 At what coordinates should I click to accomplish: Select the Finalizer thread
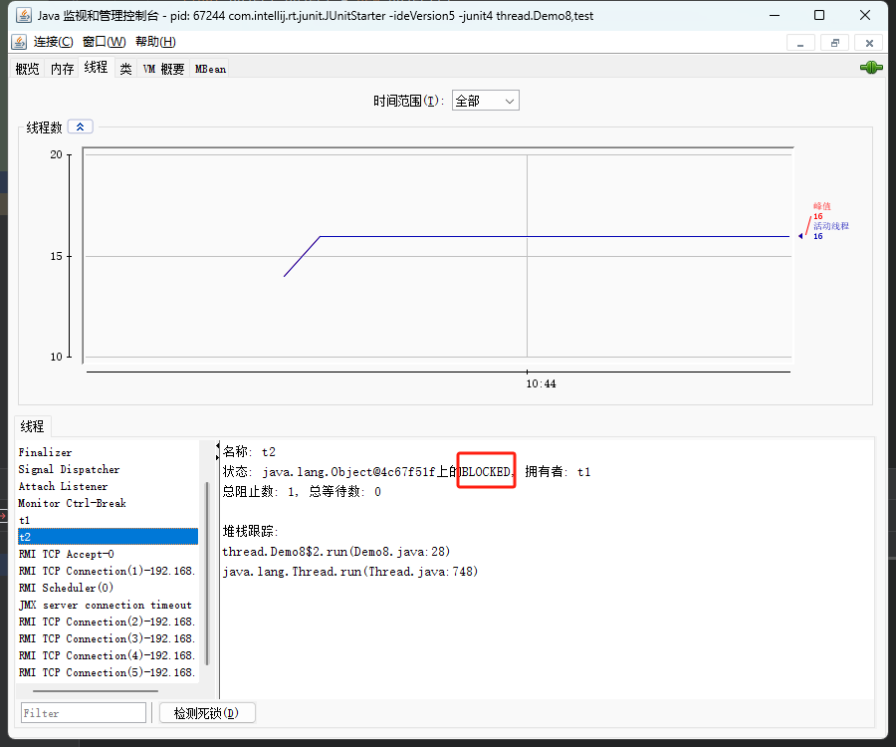(x=108, y=452)
